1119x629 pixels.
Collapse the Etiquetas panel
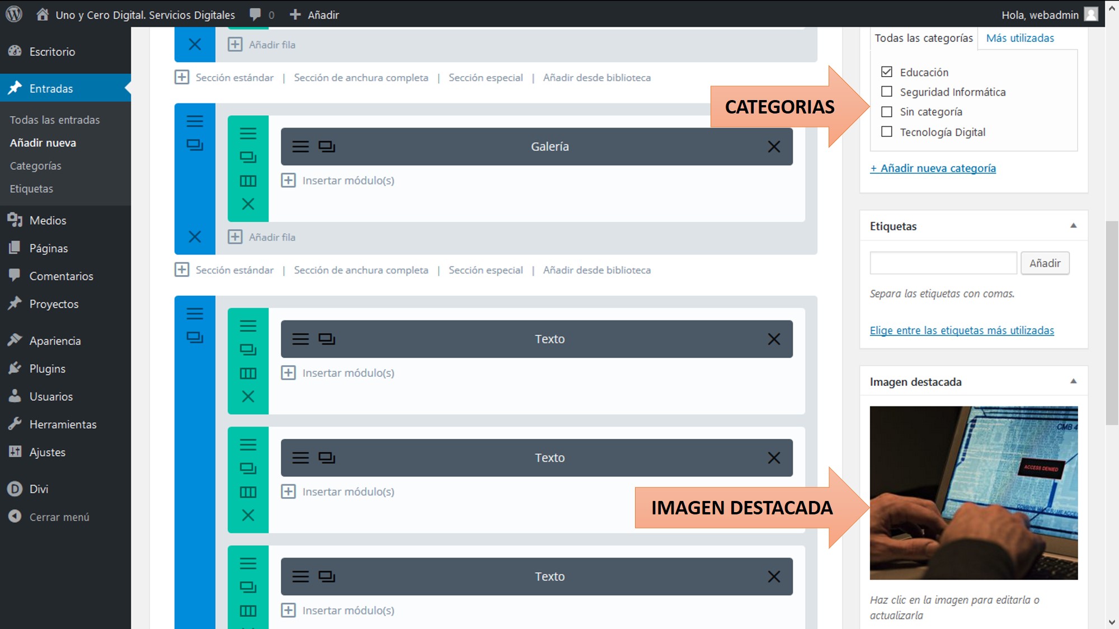1073,226
